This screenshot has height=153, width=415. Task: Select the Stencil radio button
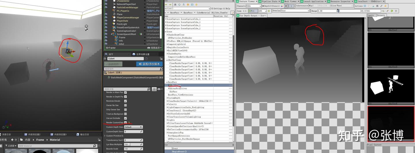pyautogui.click(x=271, y=6)
